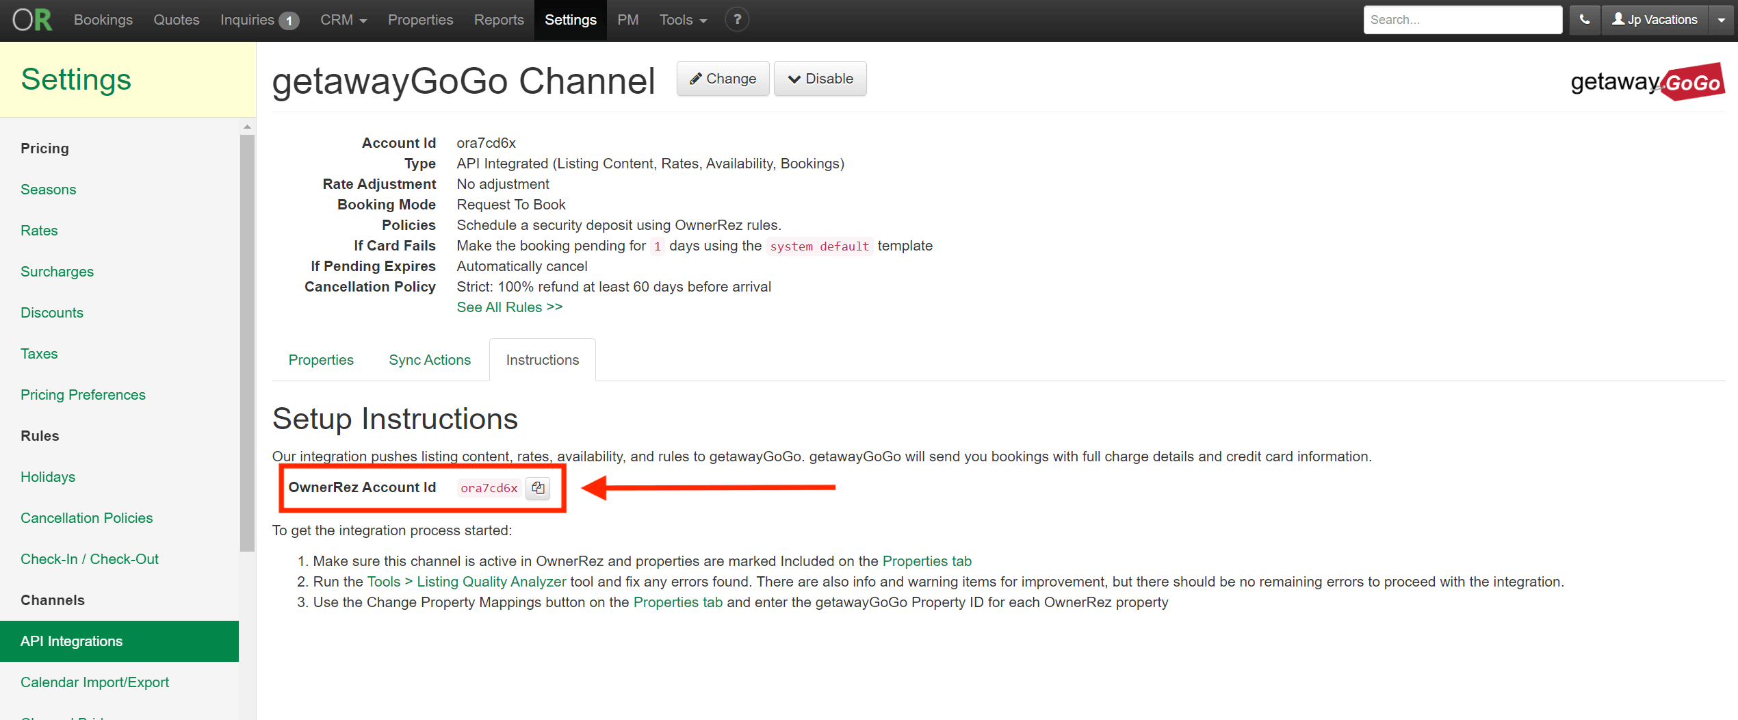
Task: Click the scroll up arrow in sidebar
Action: click(x=247, y=127)
